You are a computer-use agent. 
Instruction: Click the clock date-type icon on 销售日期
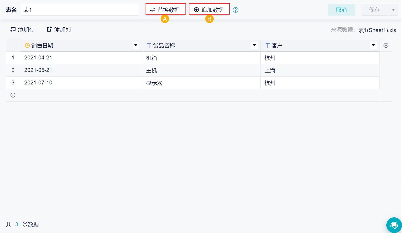tap(27, 45)
